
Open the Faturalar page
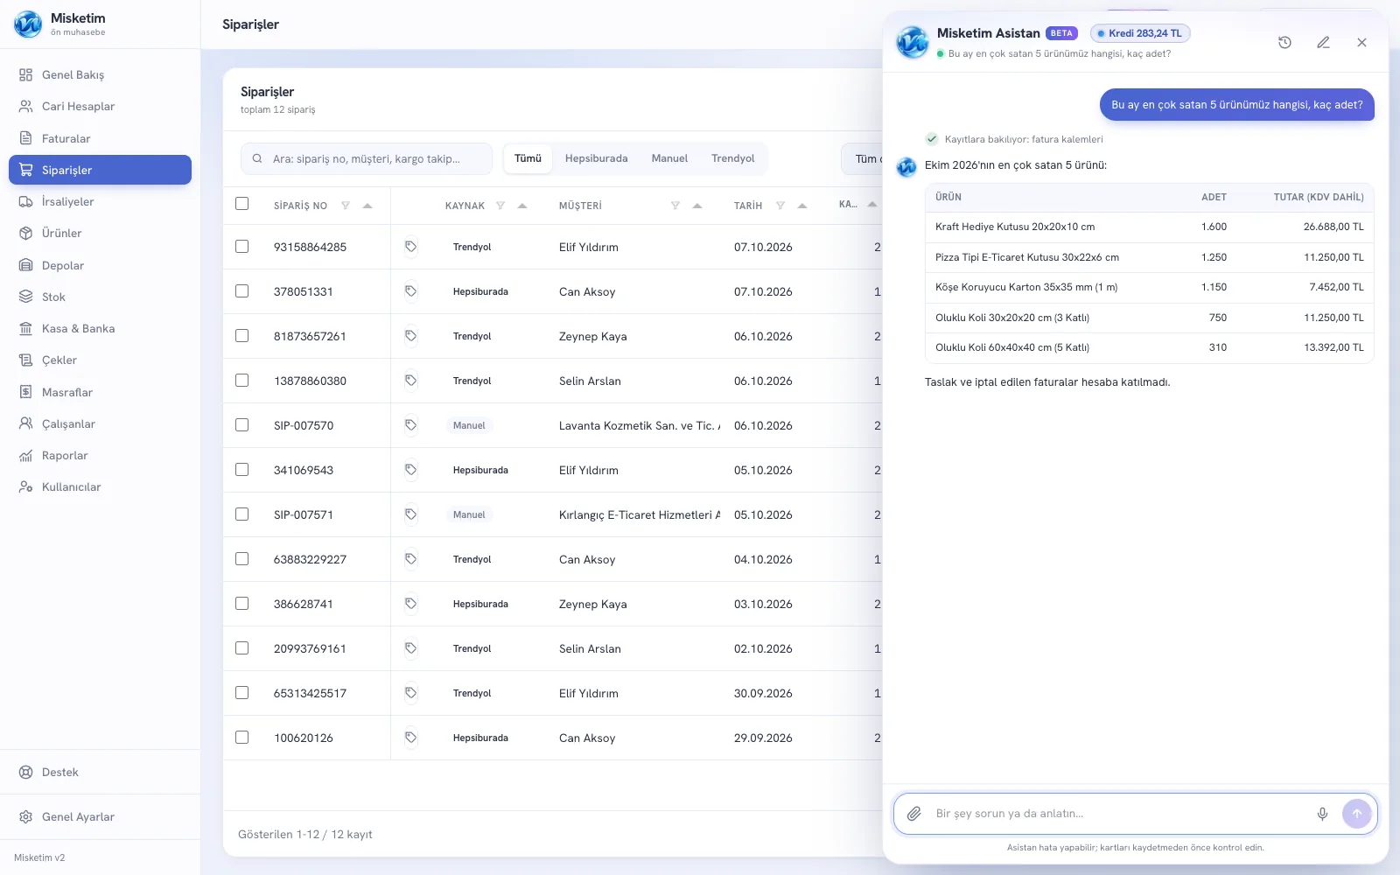(x=100, y=138)
